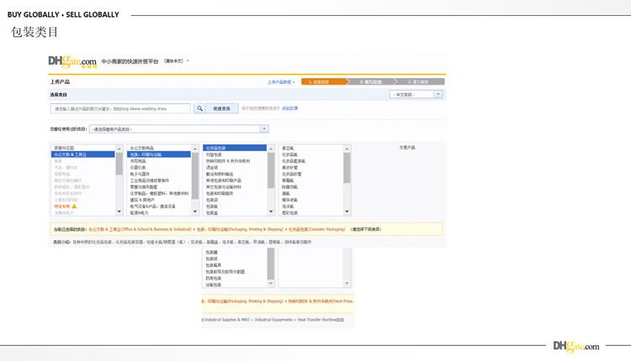Click the 点此反馈 feedback link

pyautogui.click(x=289, y=108)
